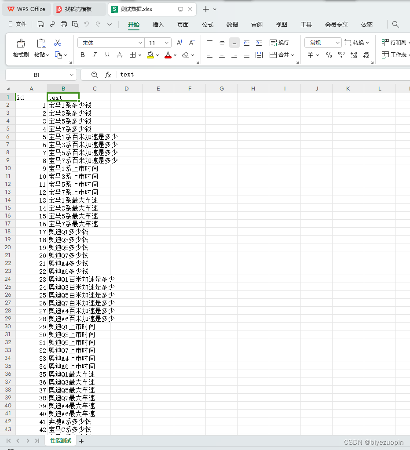Increase decimal places icon
Viewport: 410px width, 450px height.
[354, 55]
